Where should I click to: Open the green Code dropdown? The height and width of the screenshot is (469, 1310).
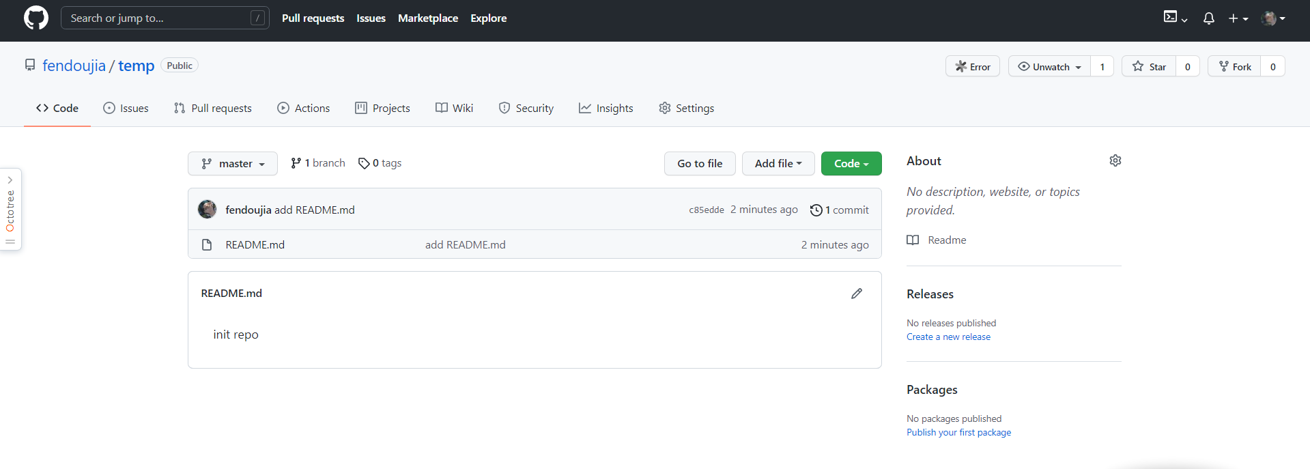click(851, 163)
